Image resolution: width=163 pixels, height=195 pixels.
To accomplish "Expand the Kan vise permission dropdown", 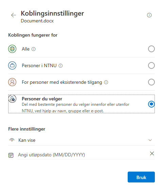I will [x=81, y=140].
